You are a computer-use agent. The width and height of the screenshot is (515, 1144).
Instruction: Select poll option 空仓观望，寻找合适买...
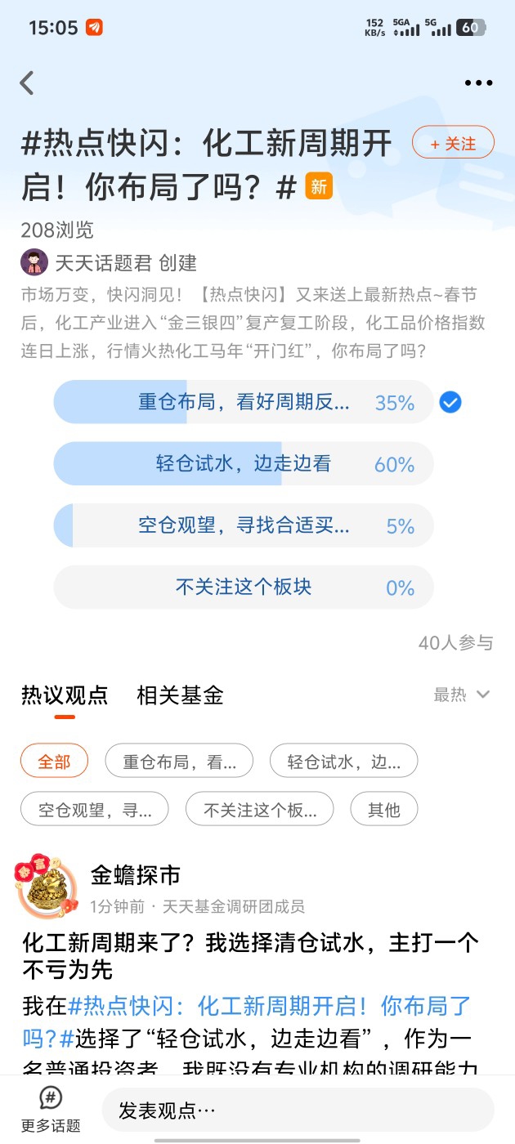click(244, 526)
